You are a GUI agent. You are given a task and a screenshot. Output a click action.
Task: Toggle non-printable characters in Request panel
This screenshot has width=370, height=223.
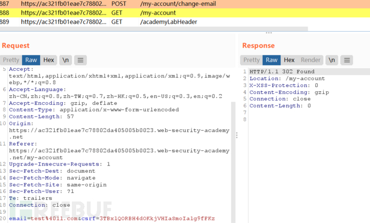[x=65, y=60]
